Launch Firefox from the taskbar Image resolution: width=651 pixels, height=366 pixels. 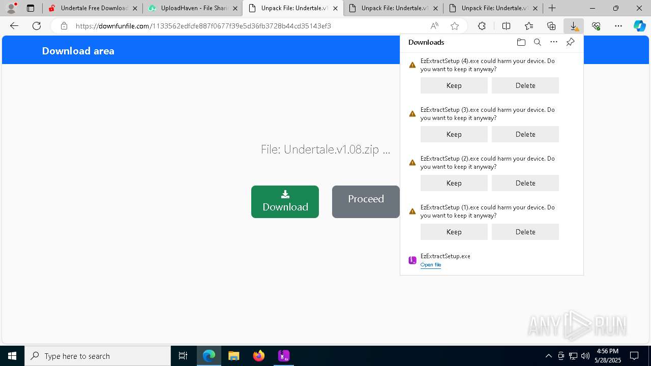(x=259, y=356)
